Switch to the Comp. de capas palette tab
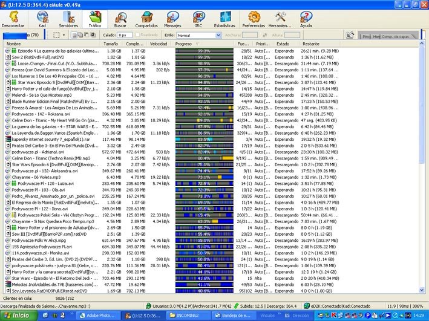429x321 pixels. coord(396,36)
